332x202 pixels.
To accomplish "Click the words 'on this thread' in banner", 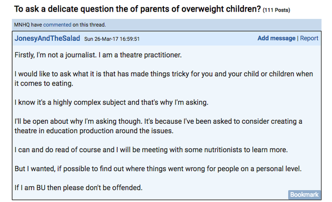I will pyautogui.click(x=89, y=25).
